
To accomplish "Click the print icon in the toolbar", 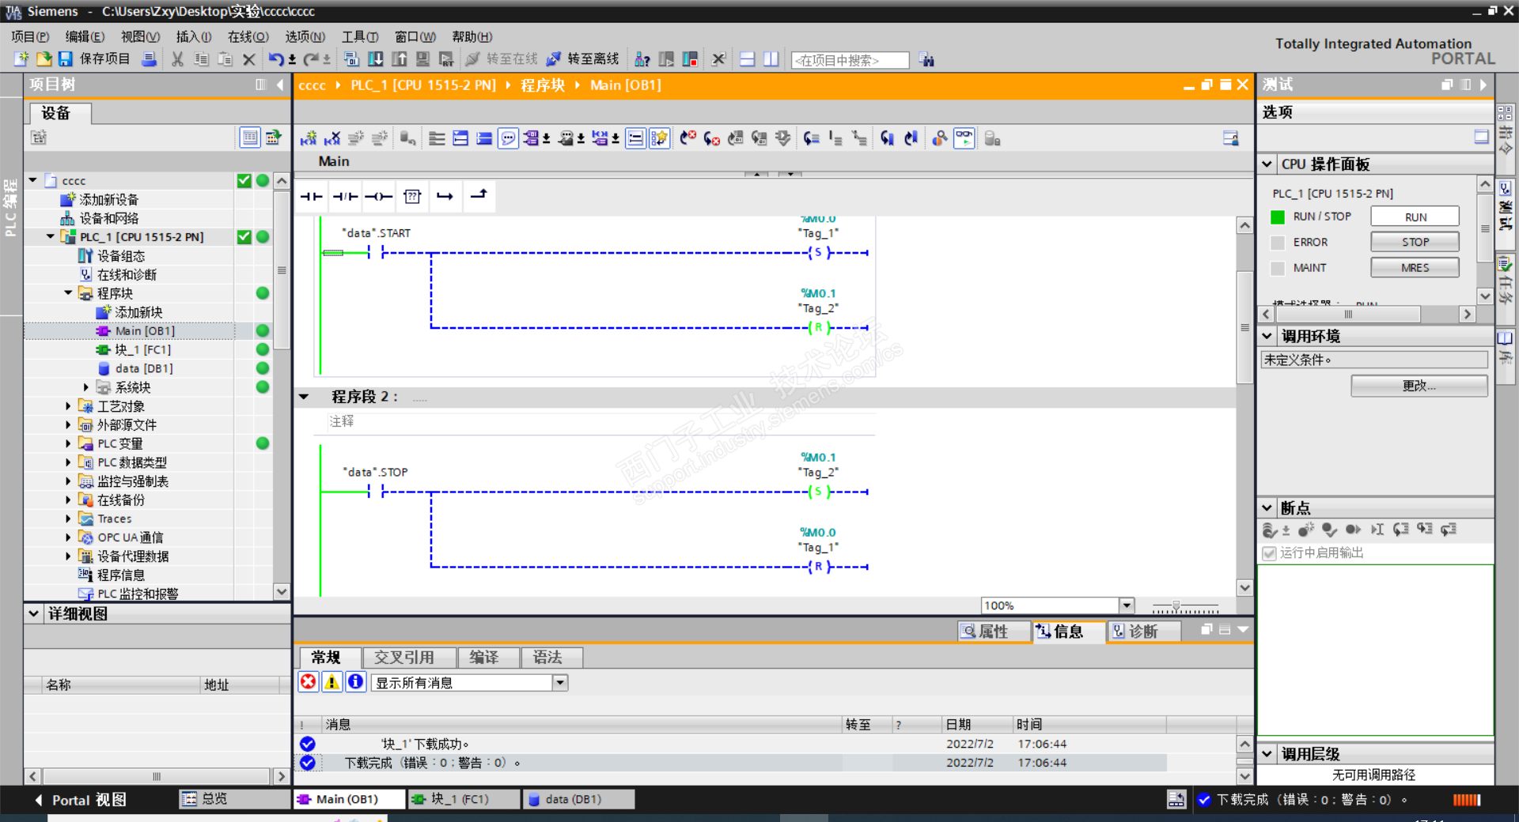I will pos(149,59).
